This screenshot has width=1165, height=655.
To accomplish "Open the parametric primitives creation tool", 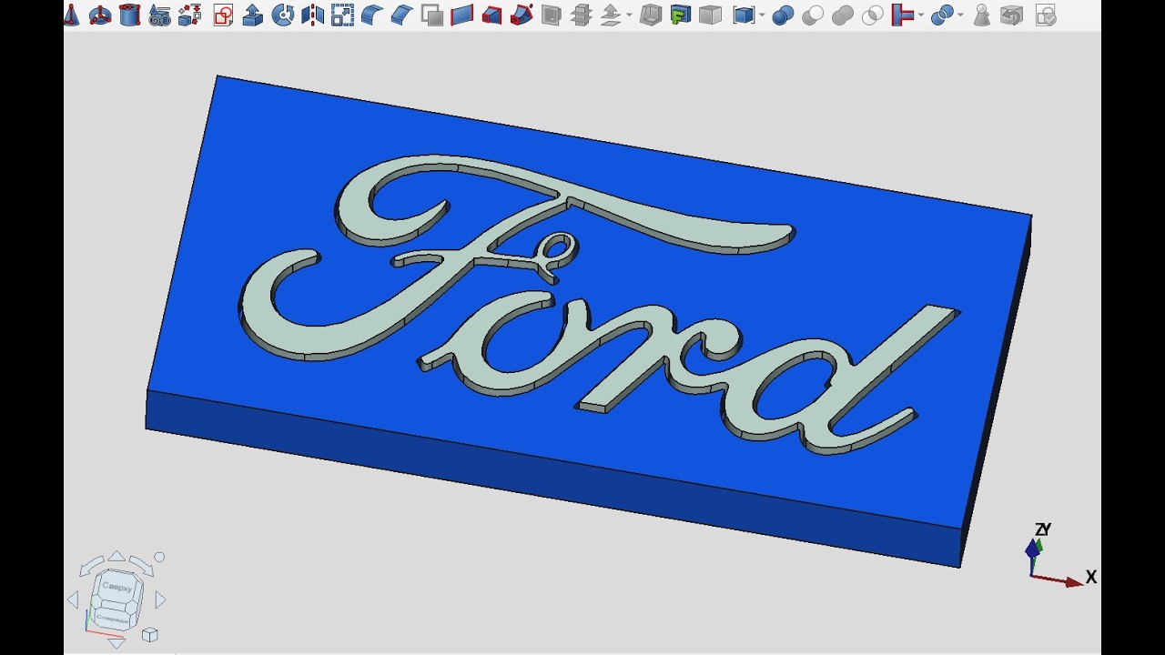I will [160, 15].
